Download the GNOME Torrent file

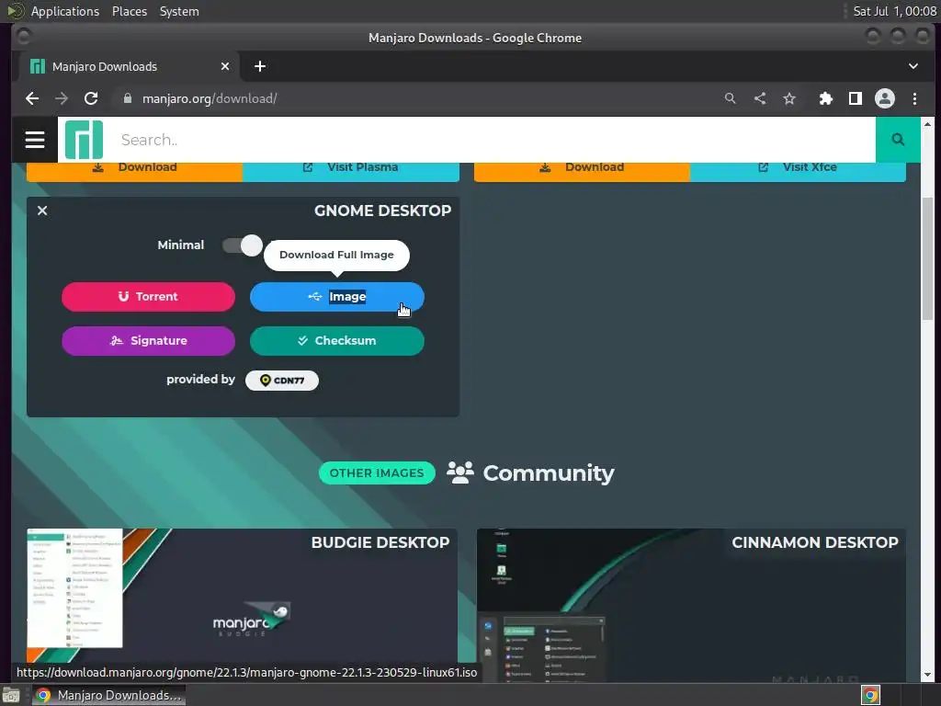pos(148,297)
